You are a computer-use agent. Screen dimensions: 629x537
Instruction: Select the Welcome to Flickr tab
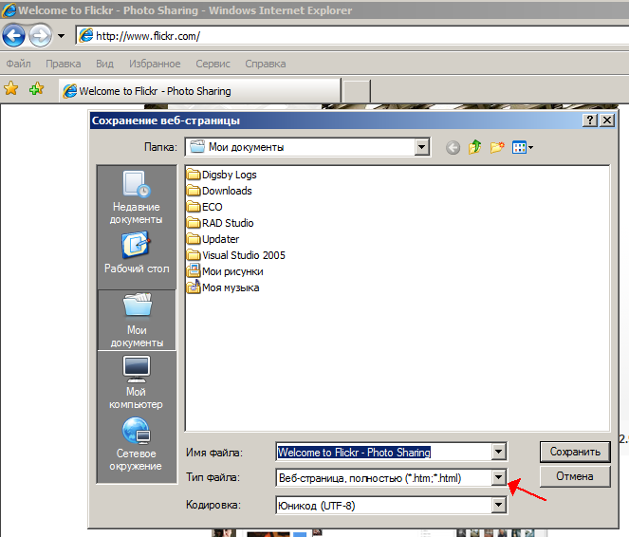[200, 91]
